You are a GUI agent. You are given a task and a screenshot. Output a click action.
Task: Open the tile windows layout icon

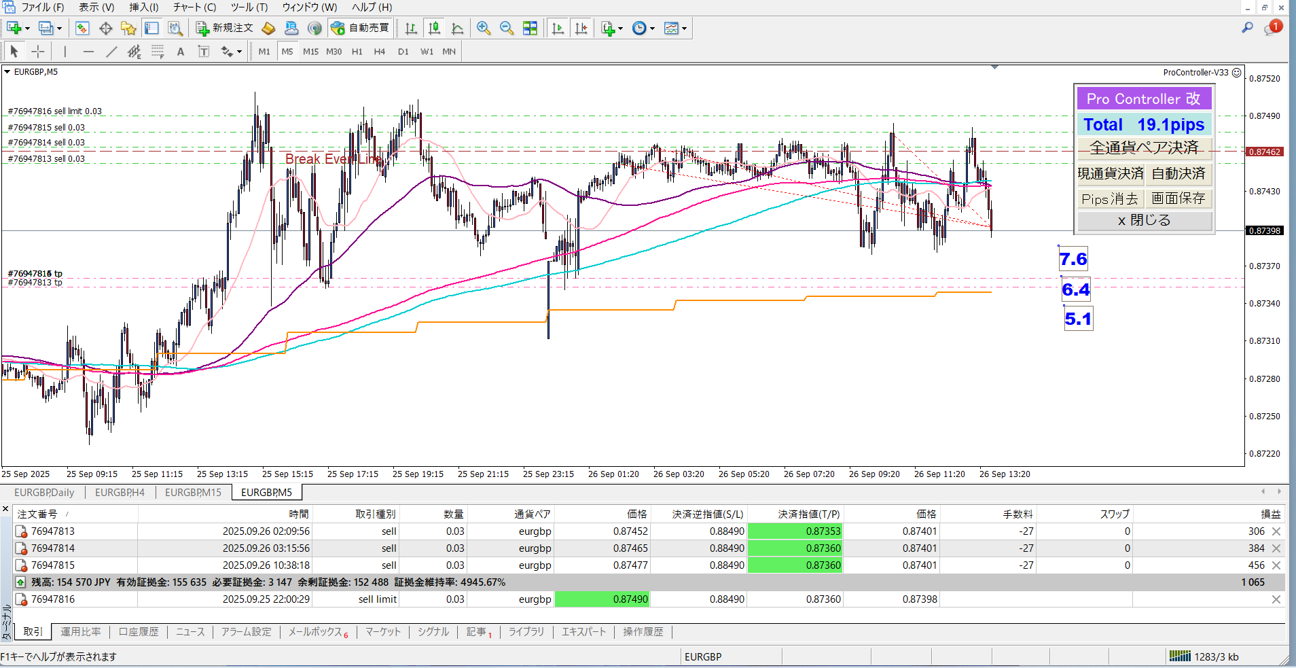[x=530, y=28]
